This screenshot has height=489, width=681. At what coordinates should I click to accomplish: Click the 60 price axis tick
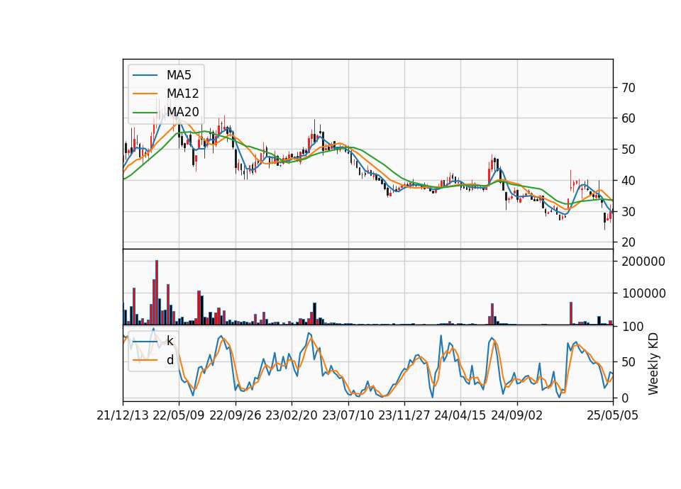click(629, 118)
